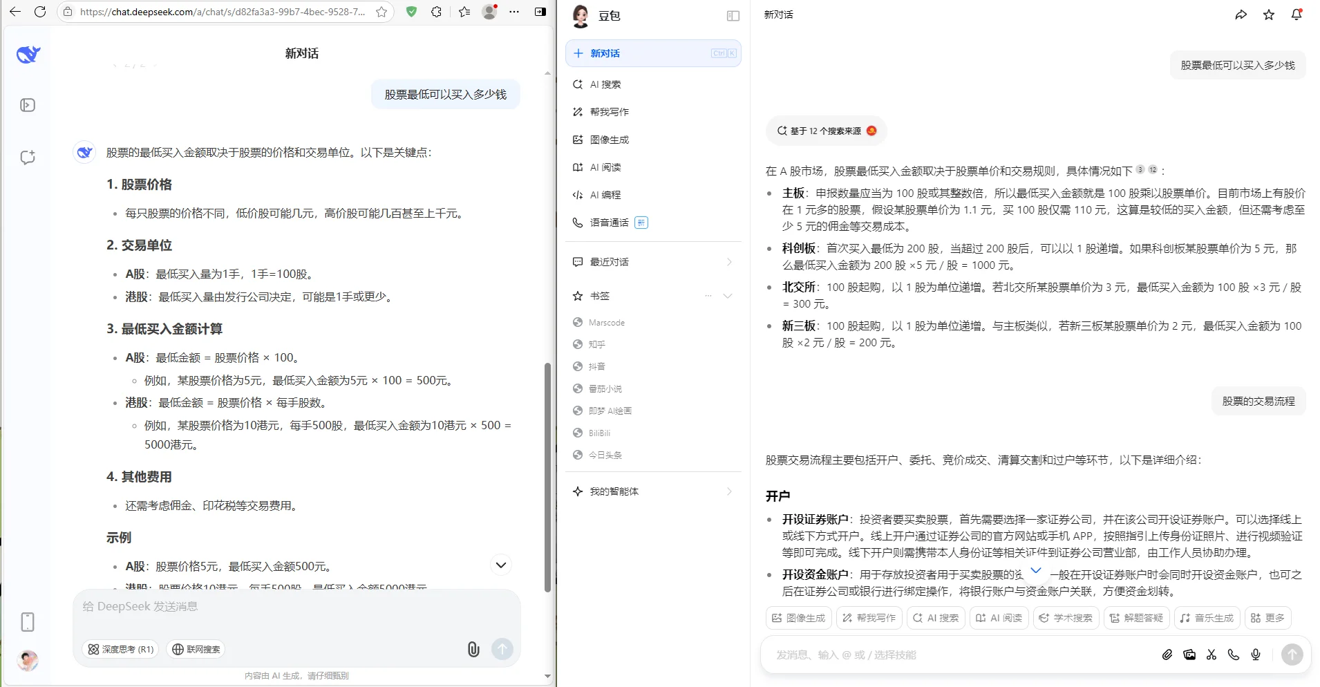1320x687 pixels.
Task: Collapse the Doubao sidebar with the panel toggle
Action: 733,16
